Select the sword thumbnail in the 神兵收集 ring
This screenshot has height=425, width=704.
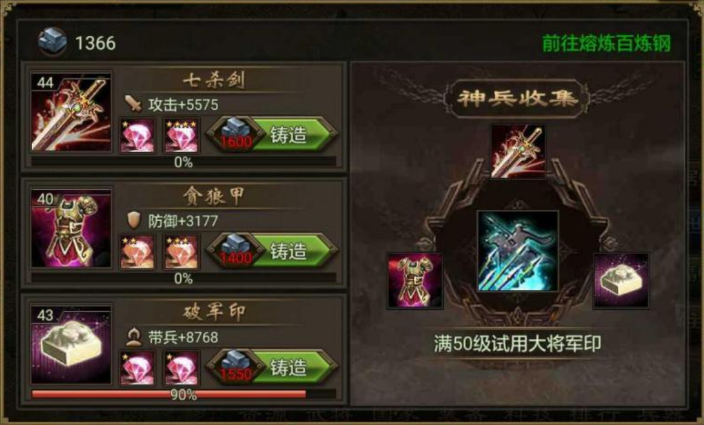(518, 152)
